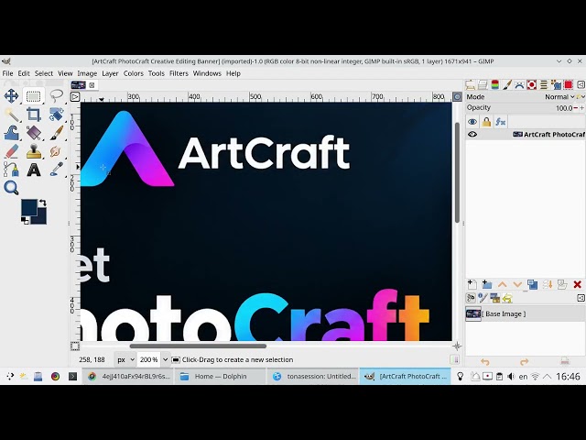Create a new layer
The image size is (586, 440).
pyautogui.click(x=472, y=284)
